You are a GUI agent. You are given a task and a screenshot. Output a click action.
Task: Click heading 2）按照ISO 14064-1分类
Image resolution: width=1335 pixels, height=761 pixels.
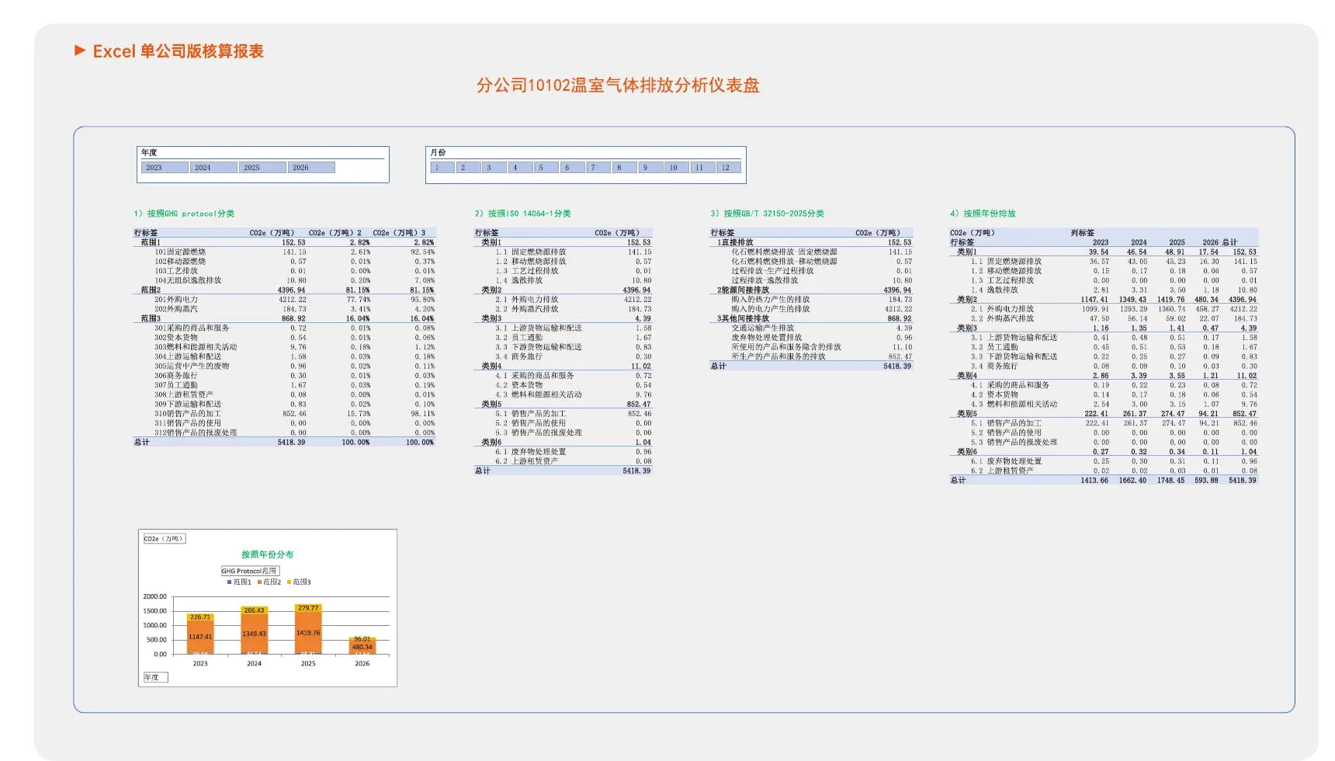tap(522, 214)
